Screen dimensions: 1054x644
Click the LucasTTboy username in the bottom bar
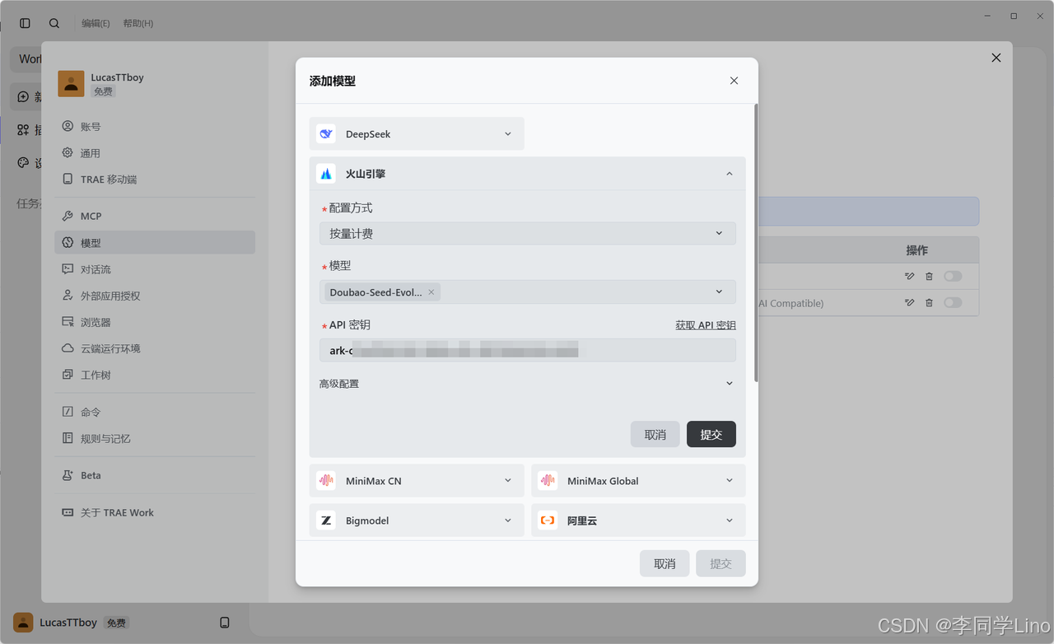[68, 623]
